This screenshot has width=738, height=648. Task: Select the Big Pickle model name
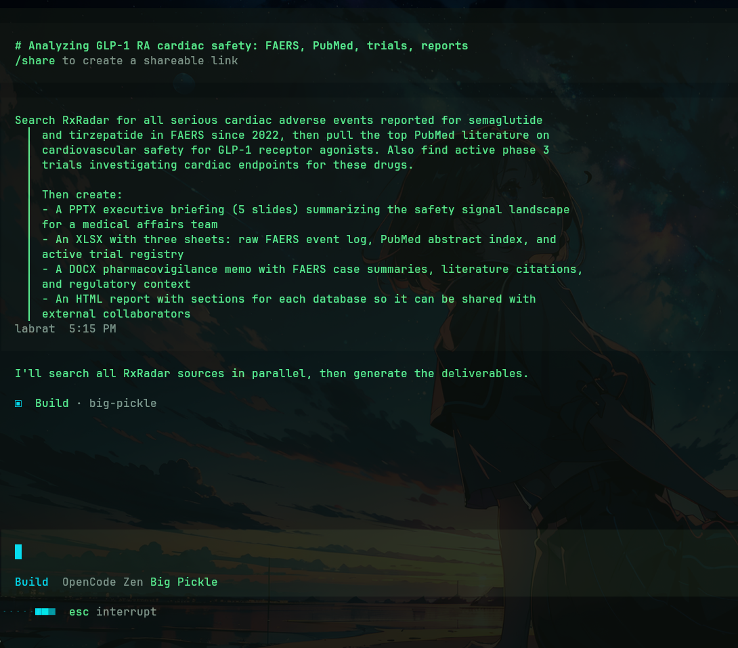(x=183, y=582)
